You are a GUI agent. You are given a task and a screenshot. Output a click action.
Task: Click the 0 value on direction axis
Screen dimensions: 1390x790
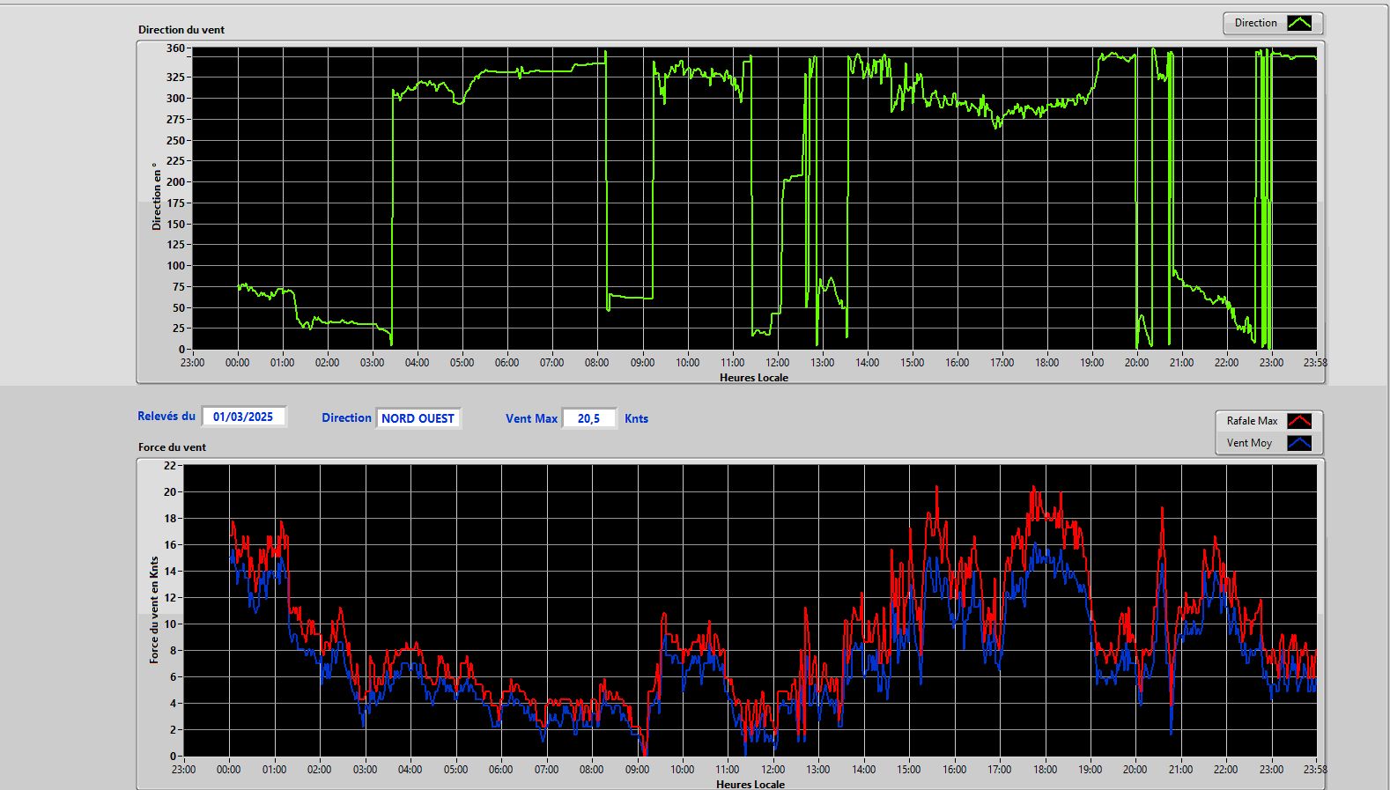click(x=182, y=350)
